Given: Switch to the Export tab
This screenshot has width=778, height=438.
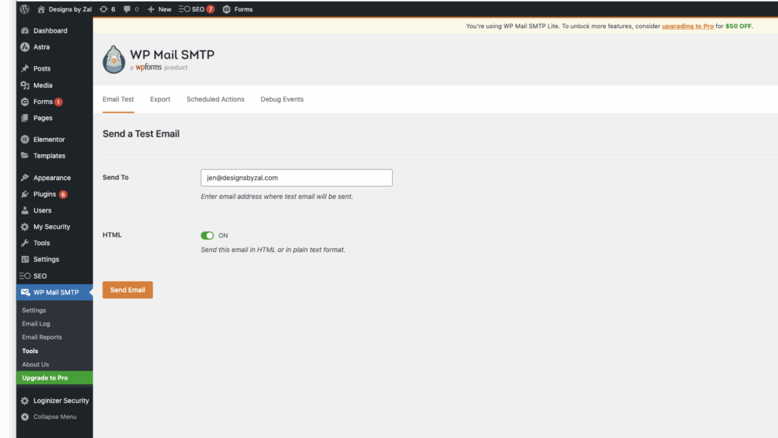Looking at the screenshot, I should (160, 99).
